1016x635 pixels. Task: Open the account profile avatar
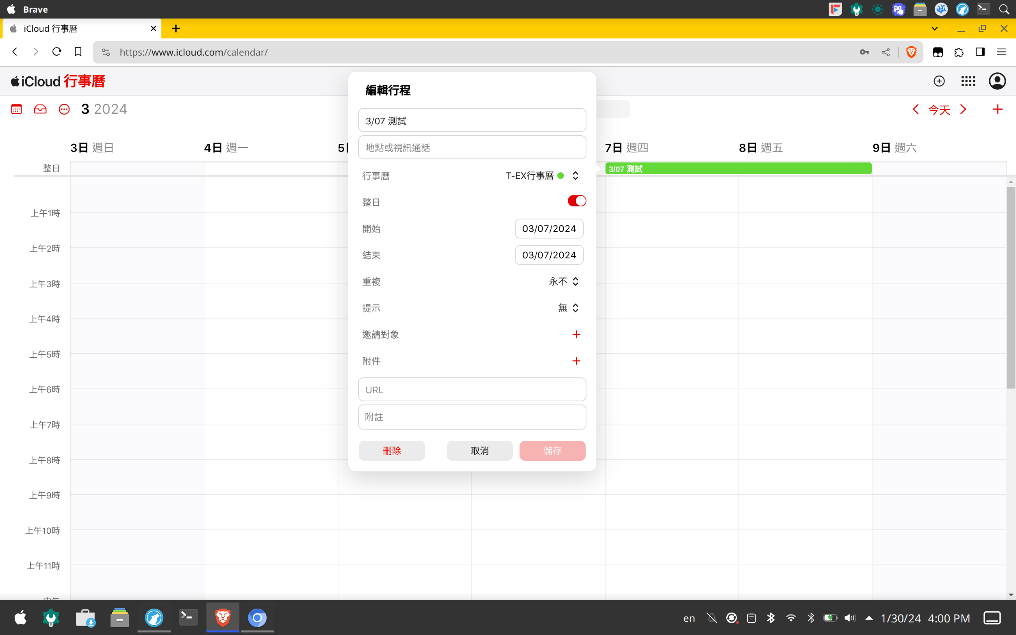998,81
